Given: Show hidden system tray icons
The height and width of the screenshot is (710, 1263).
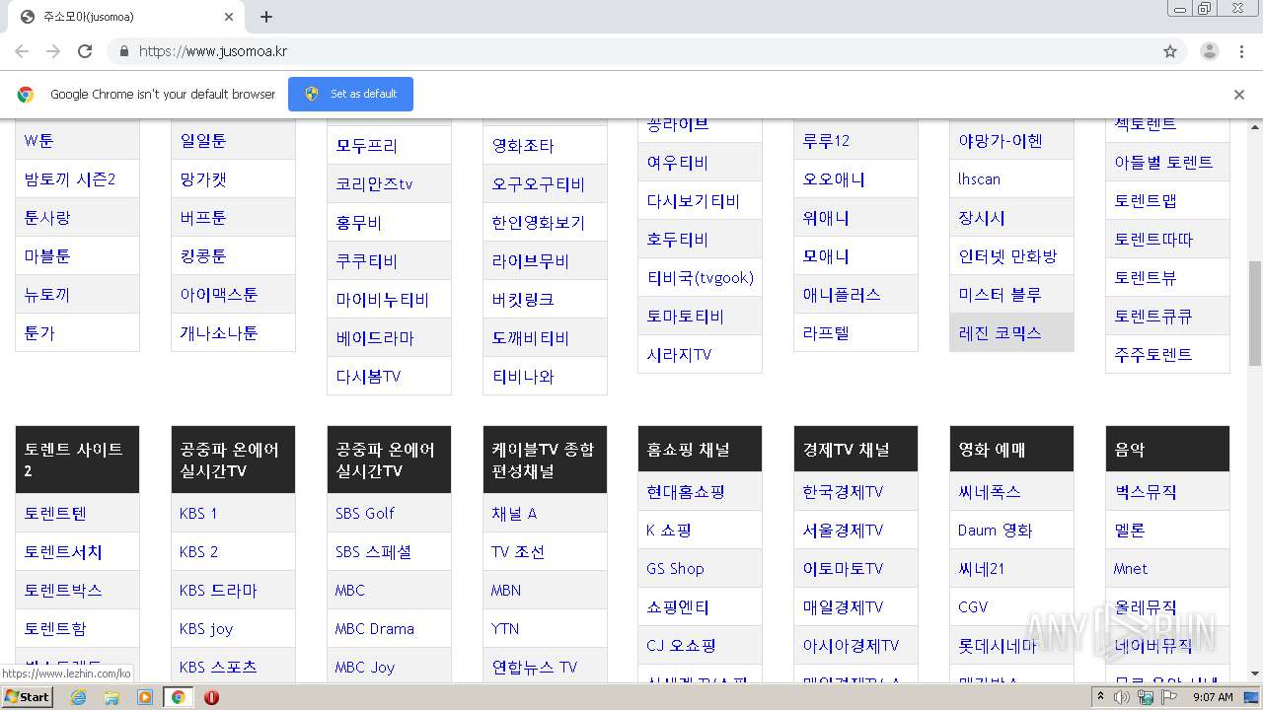Looking at the screenshot, I should [x=1100, y=697].
